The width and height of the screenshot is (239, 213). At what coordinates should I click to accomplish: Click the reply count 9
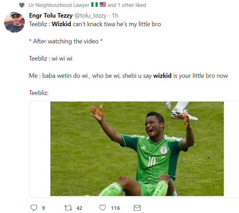[43, 208]
